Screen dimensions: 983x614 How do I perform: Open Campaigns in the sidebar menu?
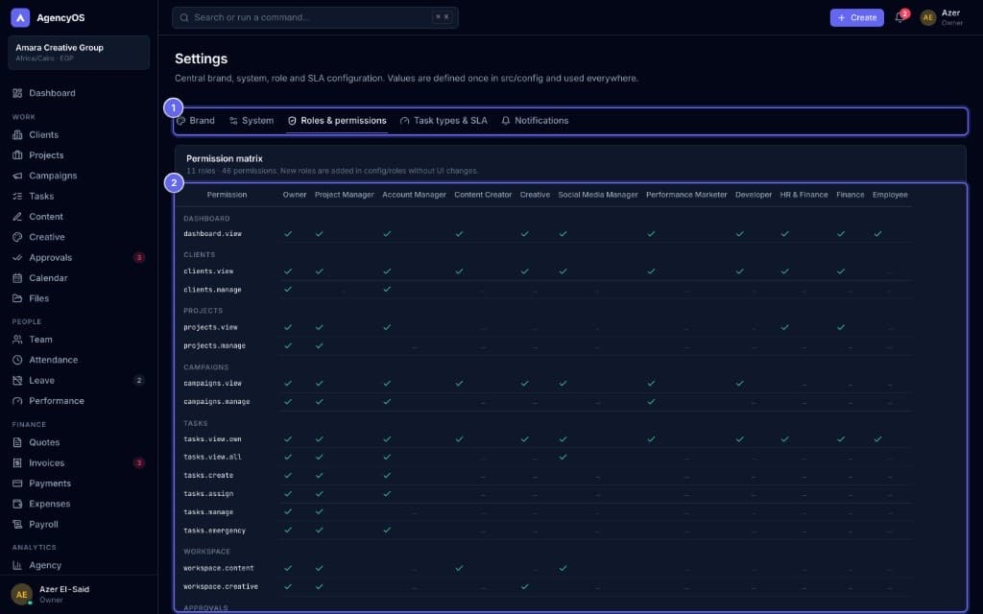click(x=79, y=177)
